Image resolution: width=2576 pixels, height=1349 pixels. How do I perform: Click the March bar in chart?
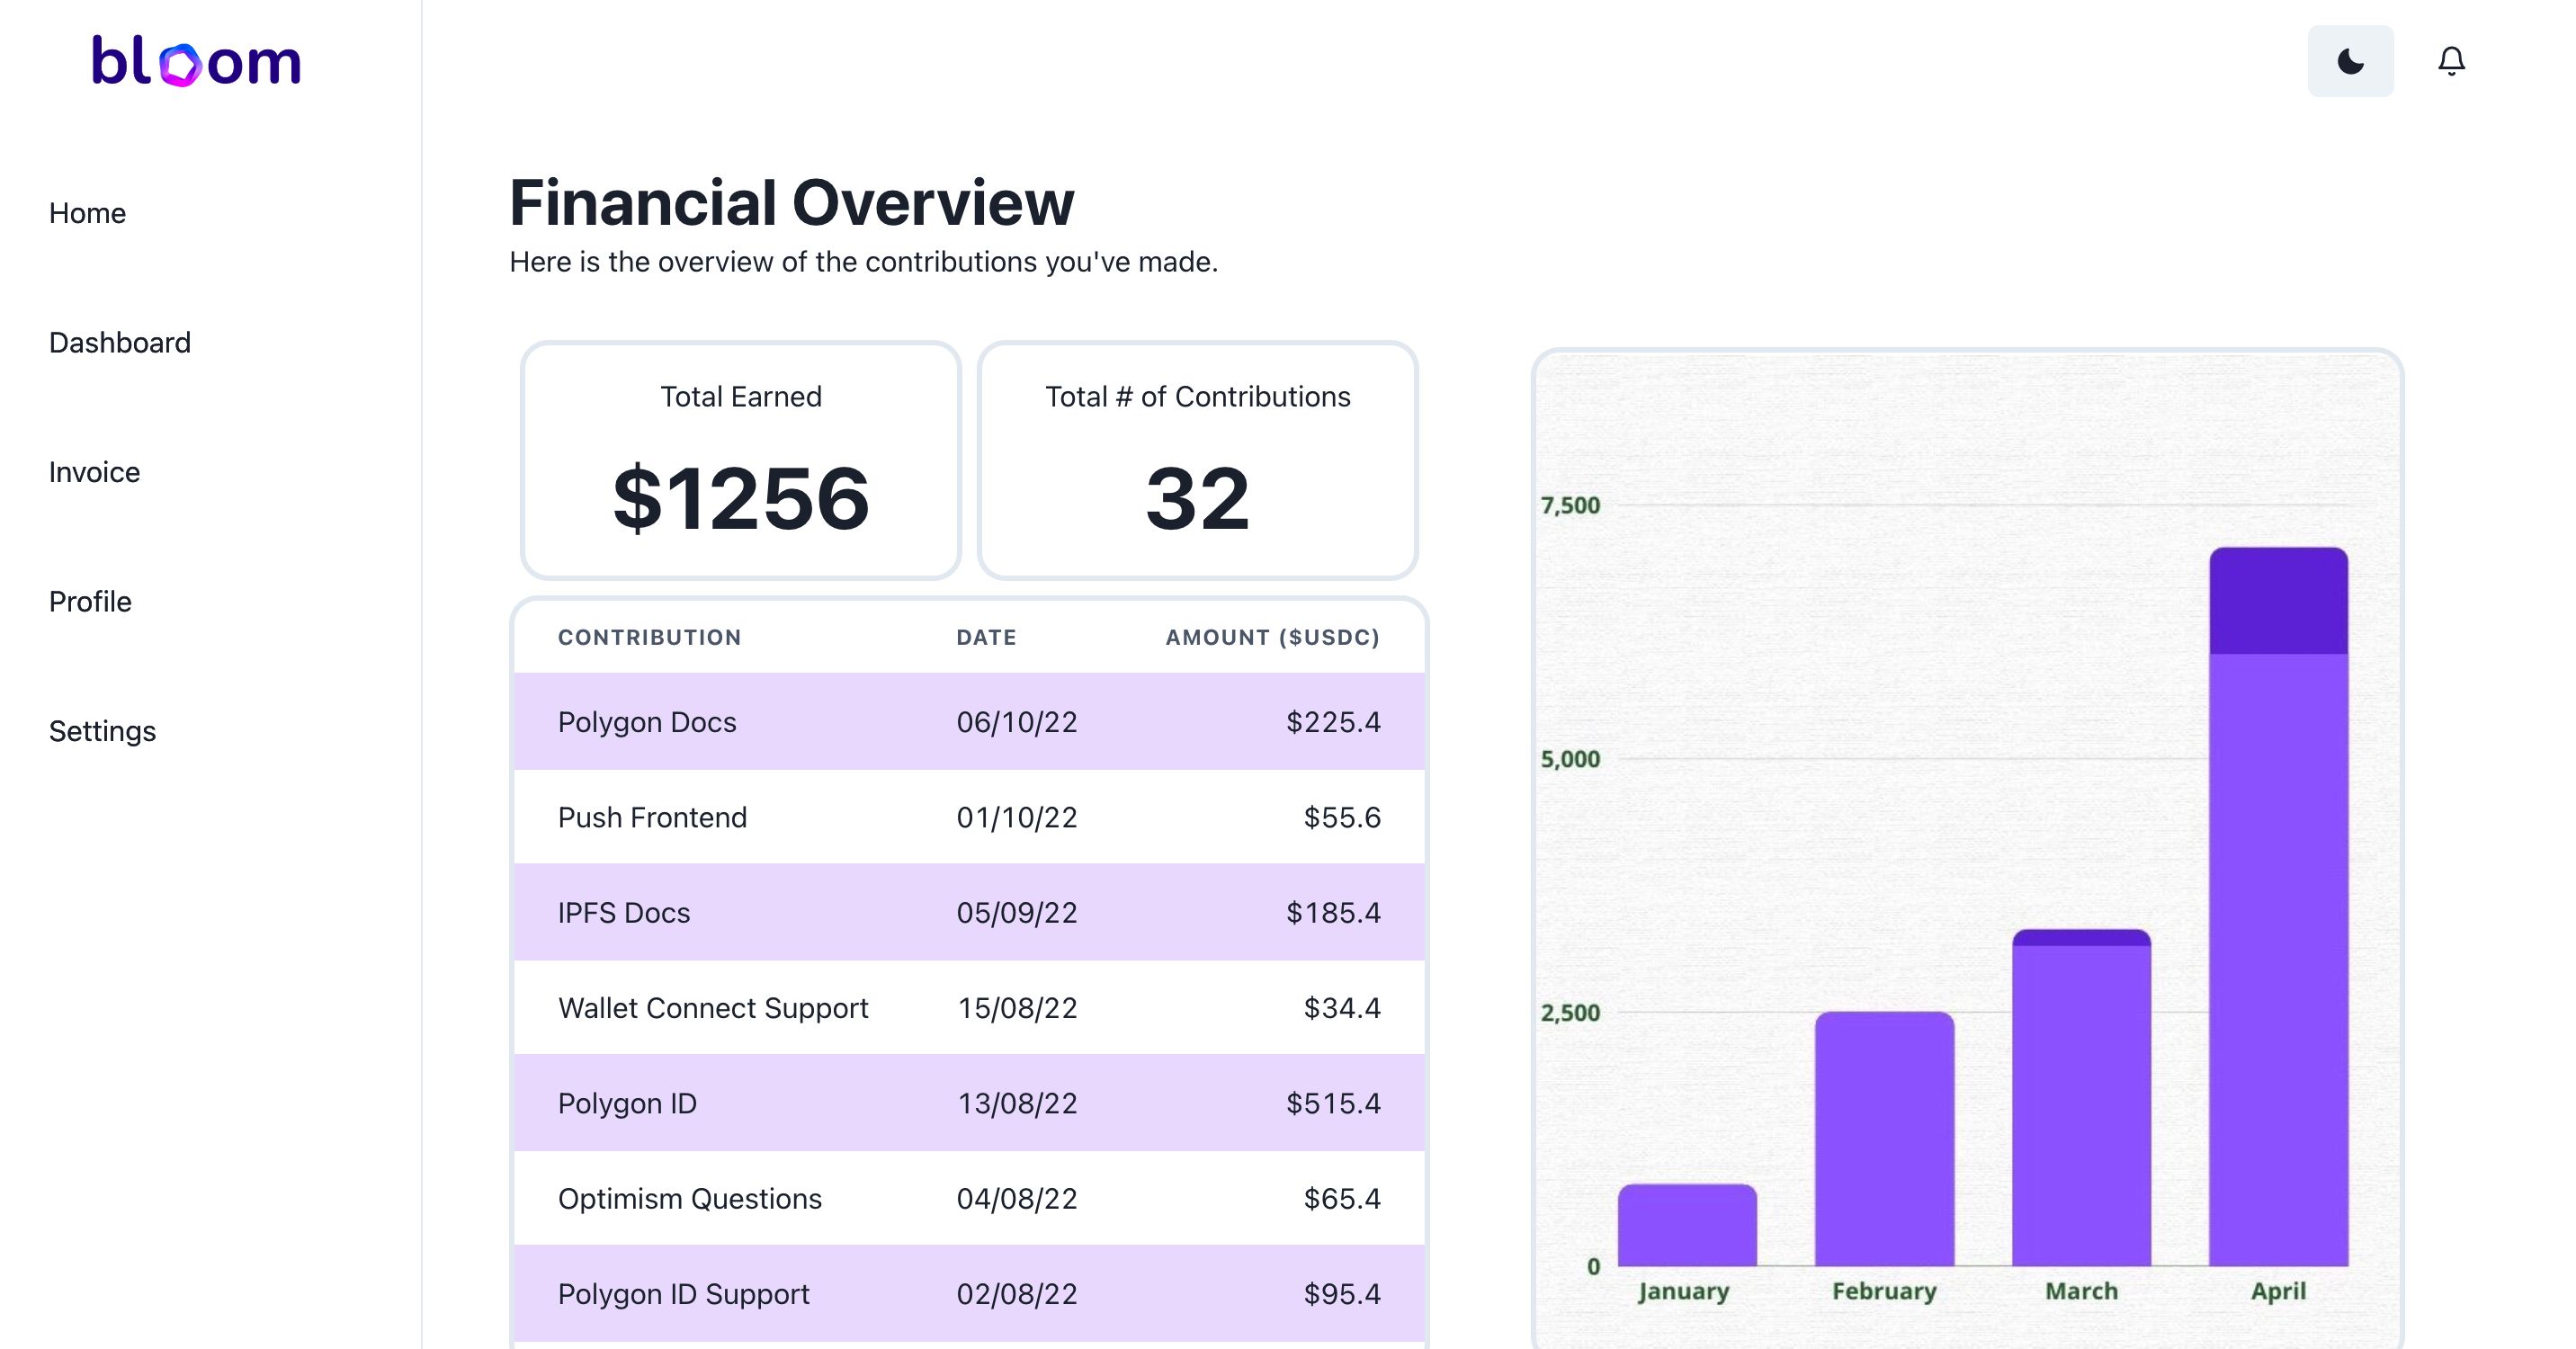click(x=2081, y=1097)
